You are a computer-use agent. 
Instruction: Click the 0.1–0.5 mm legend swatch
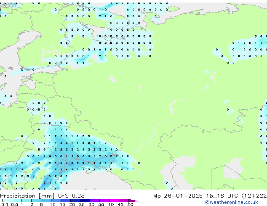pyautogui.click(x=7, y=201)
